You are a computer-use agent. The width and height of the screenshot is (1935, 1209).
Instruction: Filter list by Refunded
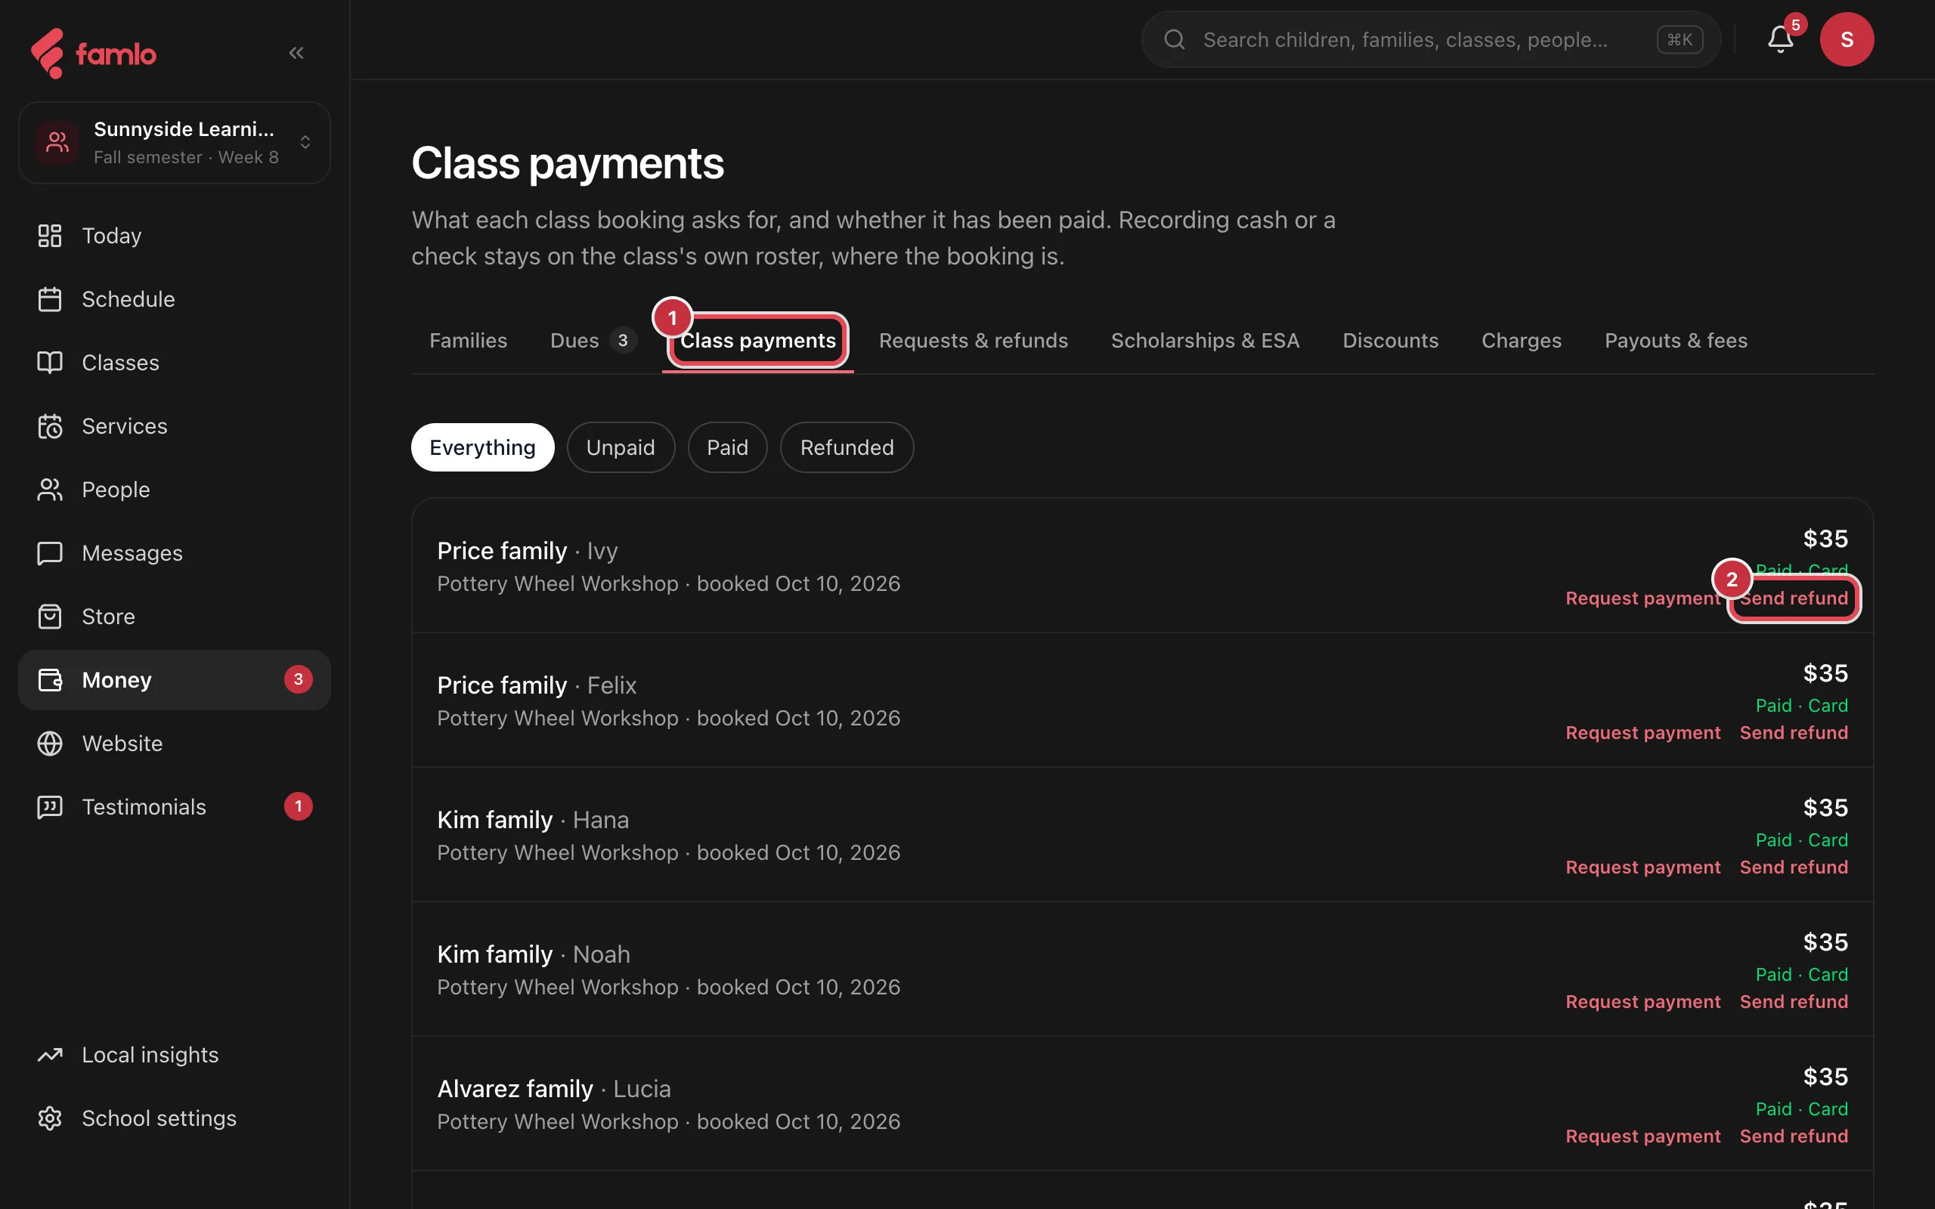pyautogui.click(x=847, y=447)
